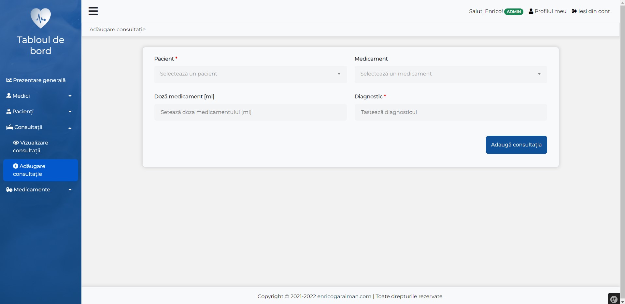625x304 pixels.
Task: Click the eye icon for Vizualizare consultații
Action: [x=16, y=143]
